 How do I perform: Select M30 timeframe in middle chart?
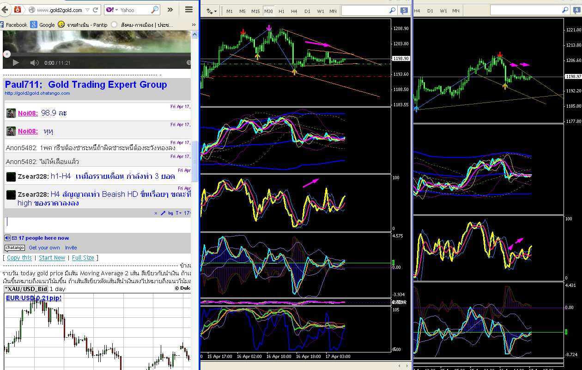click(269, 11)
